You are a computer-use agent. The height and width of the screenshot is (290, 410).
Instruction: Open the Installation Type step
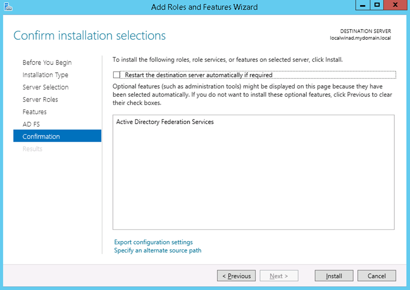pyautogui.click(x=45, y=75)
